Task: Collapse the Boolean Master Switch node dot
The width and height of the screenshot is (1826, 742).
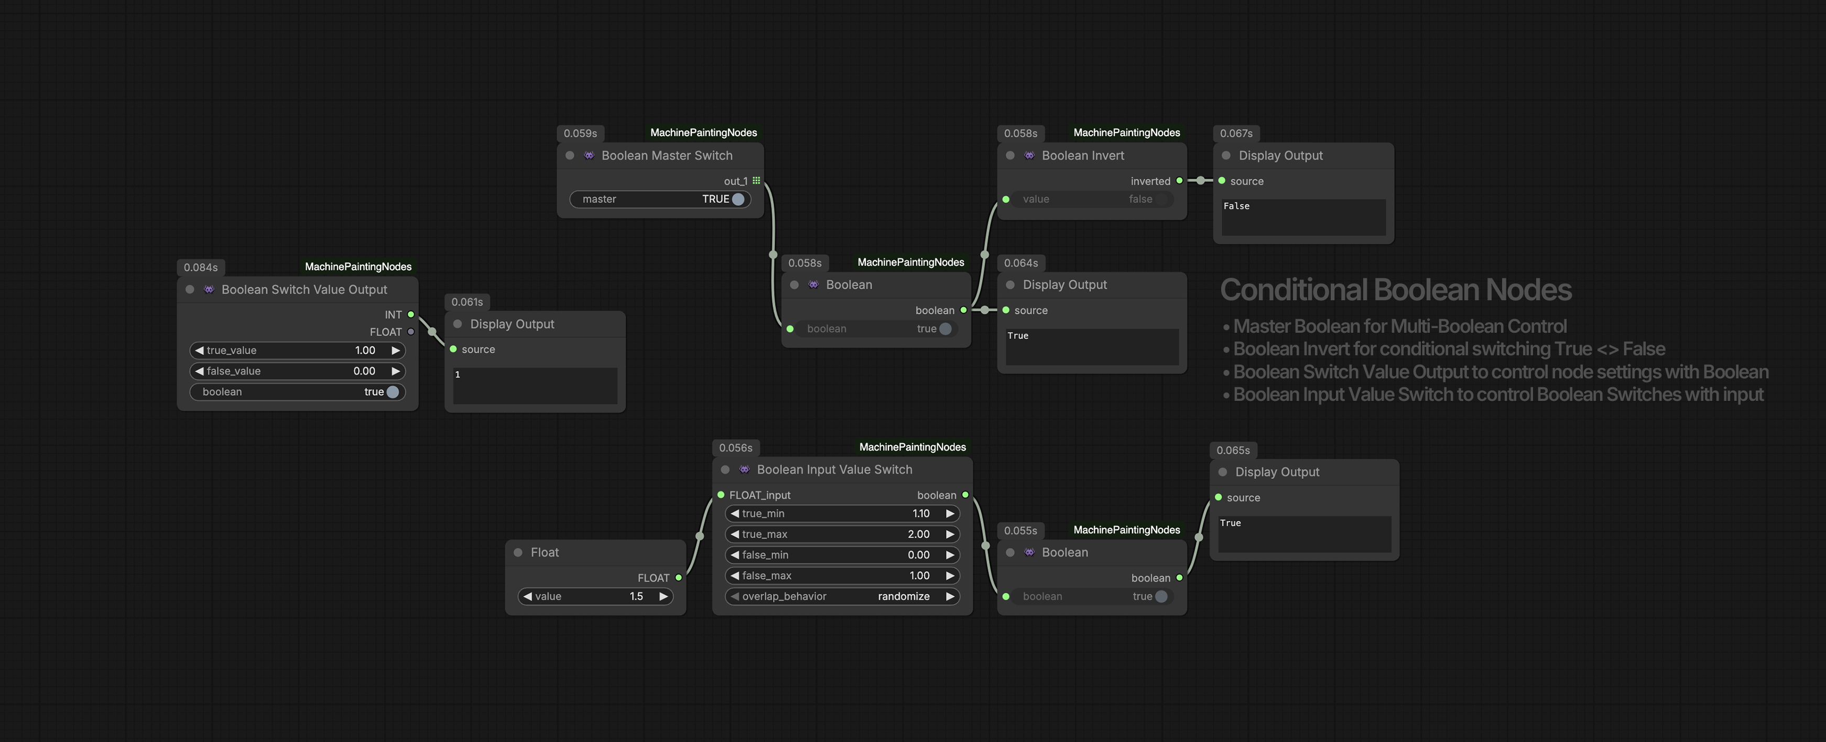Action: pyautogui.click(x=570, y=155)
